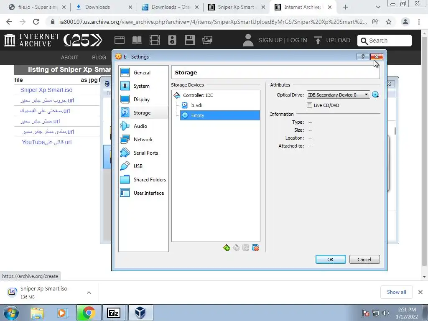The image size is (428, 321).
Task: Click the Settings dialog help button
Action: point(363,56)
